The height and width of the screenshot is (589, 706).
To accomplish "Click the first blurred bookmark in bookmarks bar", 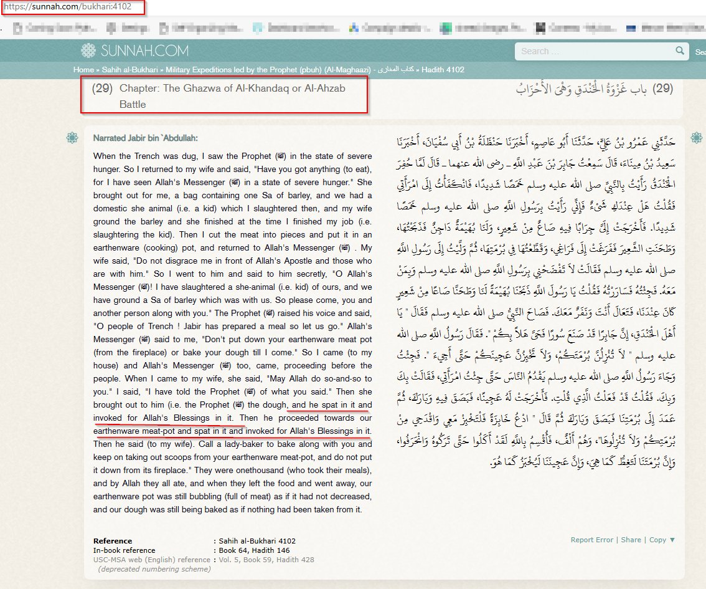I will click(x=55, y=28).
